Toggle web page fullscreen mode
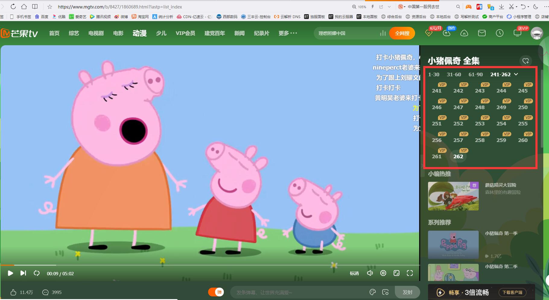Image resolution: width=549 pixels, height=300 pixels. 396,273
